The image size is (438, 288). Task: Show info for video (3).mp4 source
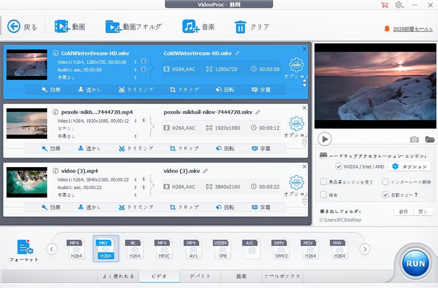click(56, 171)
